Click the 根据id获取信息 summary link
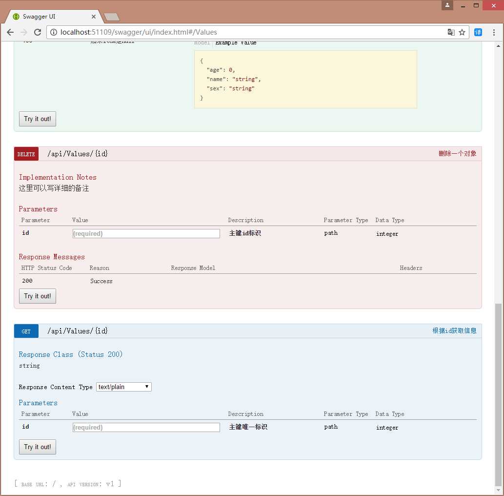The width and height of the screenshot is (504, 496). (x=454, y=331)
